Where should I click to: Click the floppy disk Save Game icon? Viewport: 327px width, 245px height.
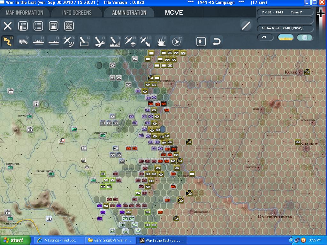coord(54,26)
